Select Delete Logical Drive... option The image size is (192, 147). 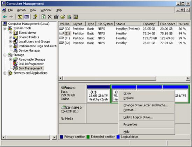(x=147, y=117)
